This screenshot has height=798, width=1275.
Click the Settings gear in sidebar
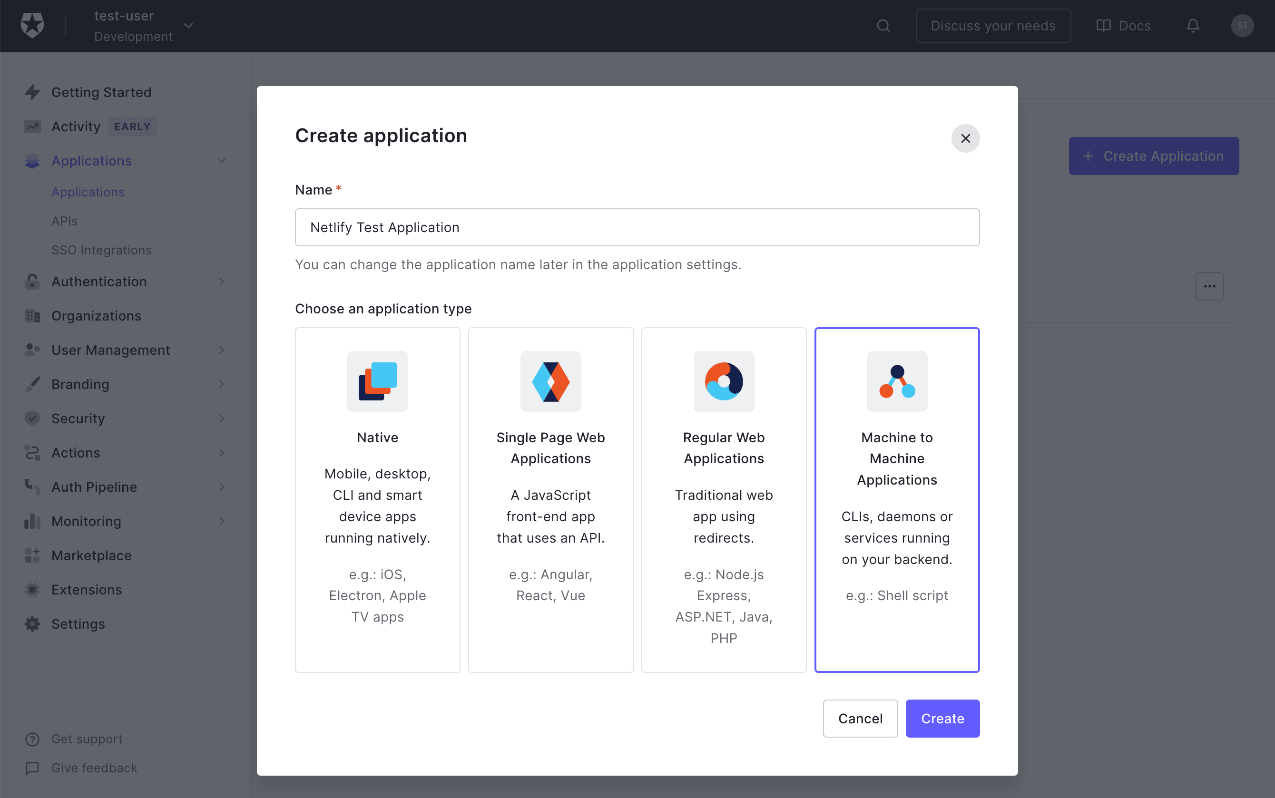(32, 624)
